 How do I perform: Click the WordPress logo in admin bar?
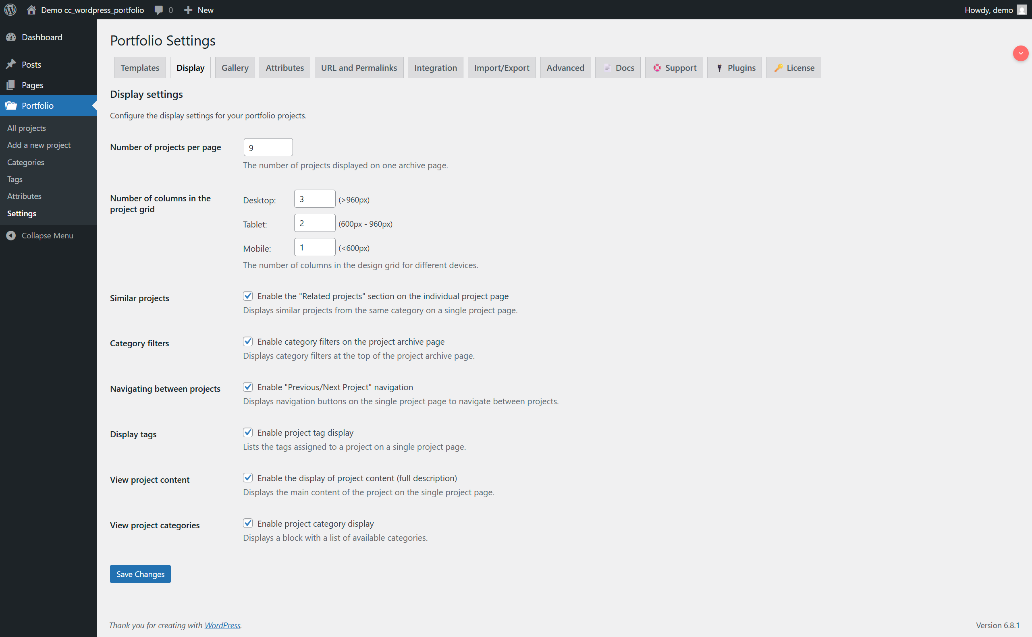10,10
